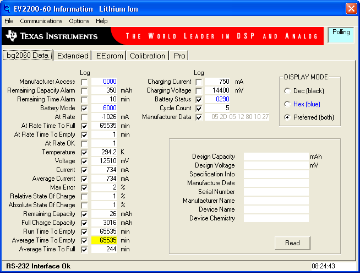Enable Relative State Of Charge logging

tap(84, 197)
